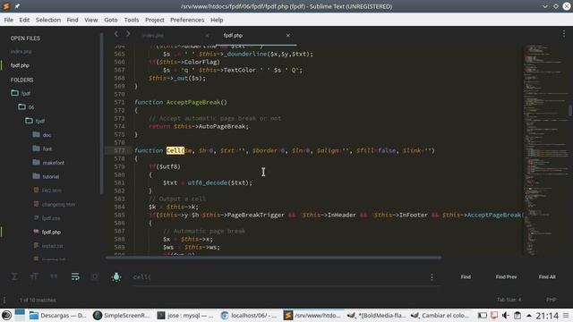Open the View menu
Screen dimensions: 573x322
91,20
